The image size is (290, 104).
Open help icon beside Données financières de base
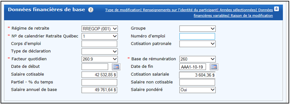click(x=91, y=10)
